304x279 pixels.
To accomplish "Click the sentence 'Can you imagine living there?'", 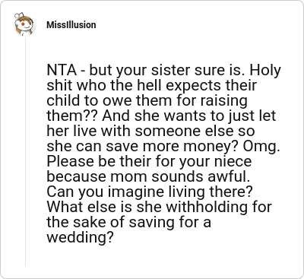I will click(x=150, y=192).
